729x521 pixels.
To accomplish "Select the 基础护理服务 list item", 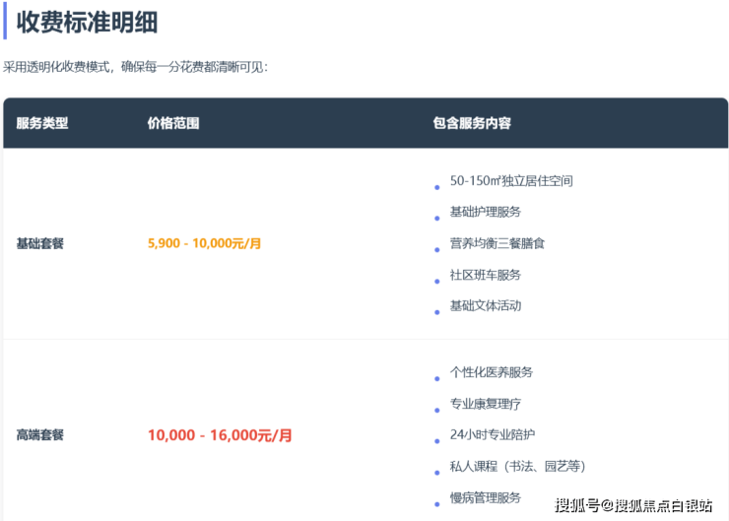I will [x=485, y=212].
